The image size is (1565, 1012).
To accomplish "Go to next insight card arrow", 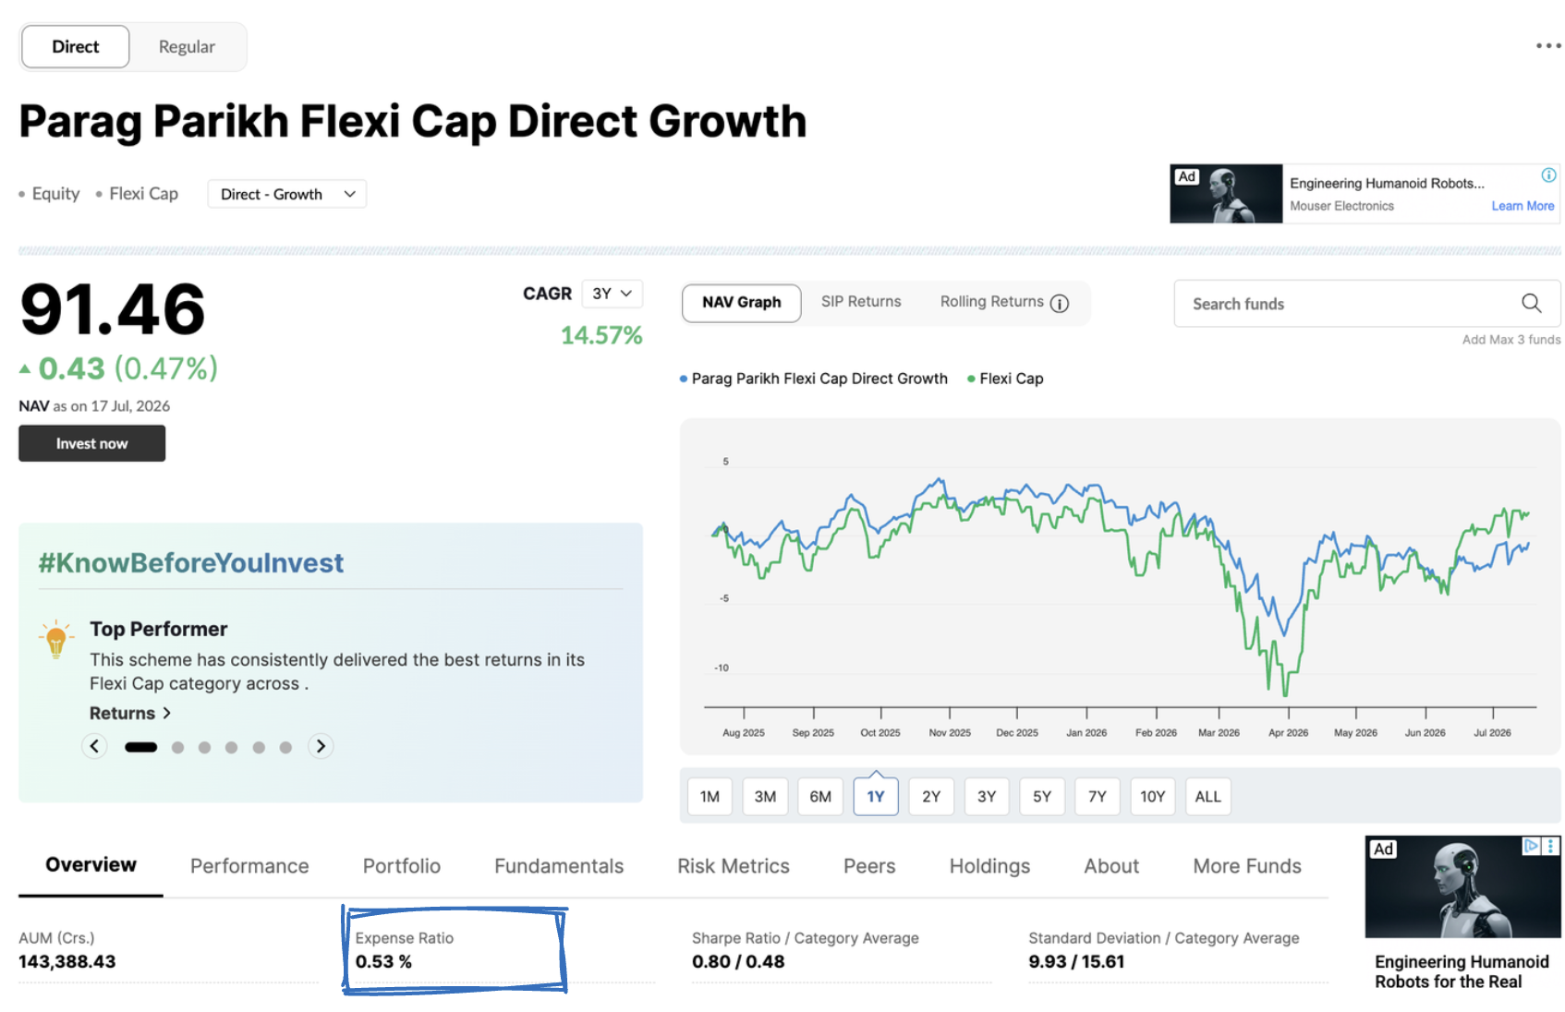I will tap(321, 746).
